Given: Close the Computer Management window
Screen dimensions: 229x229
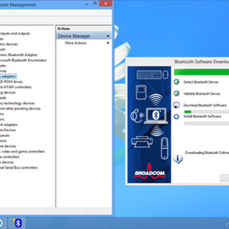Looking at the screenshot, I should [x=106, y=3].
